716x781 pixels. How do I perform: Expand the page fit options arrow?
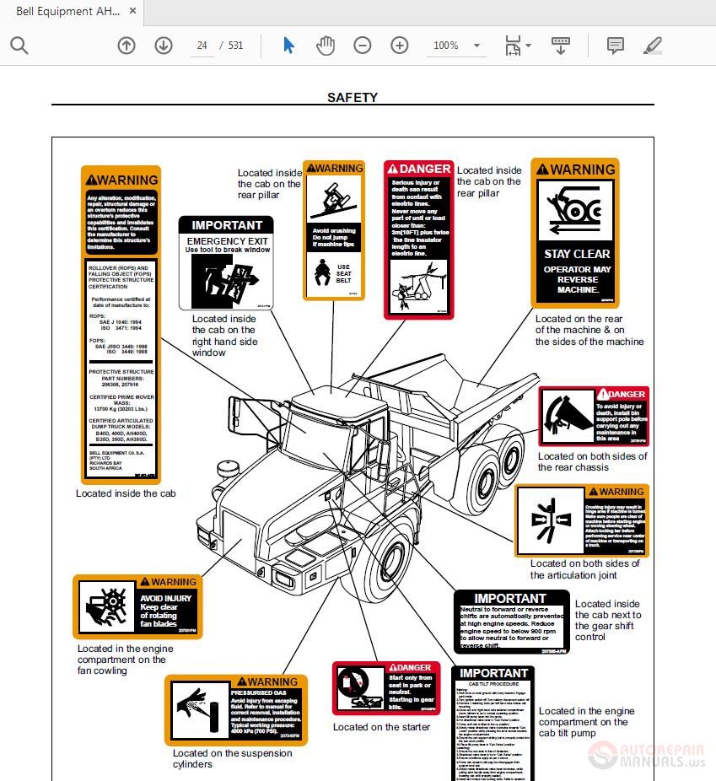point(528,46)
